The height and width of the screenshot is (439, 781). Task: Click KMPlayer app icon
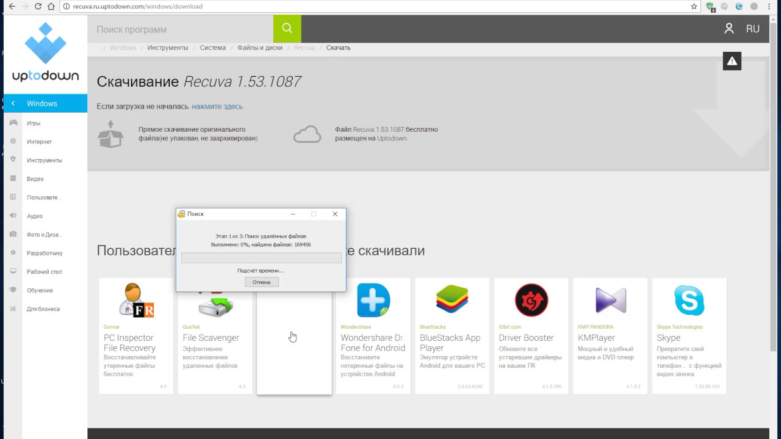[x=610, y=300]
